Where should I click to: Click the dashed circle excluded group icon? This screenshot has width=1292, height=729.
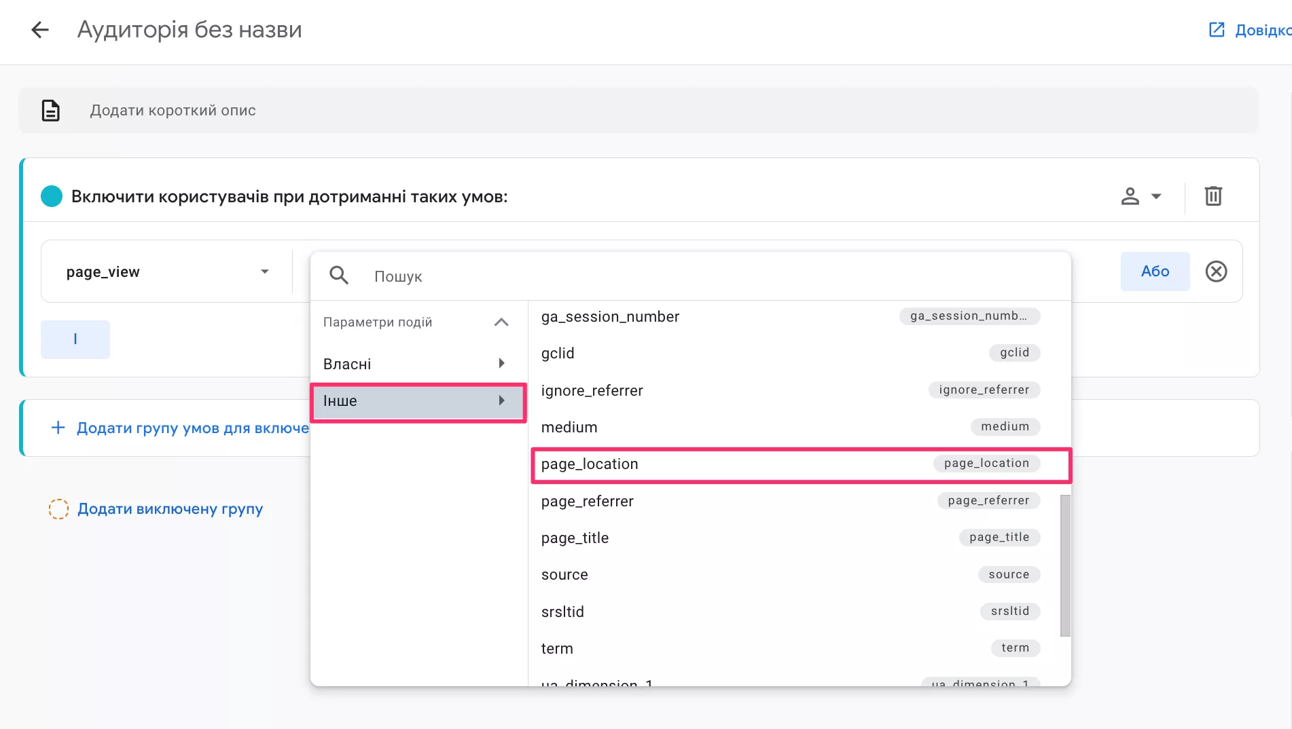58,509
